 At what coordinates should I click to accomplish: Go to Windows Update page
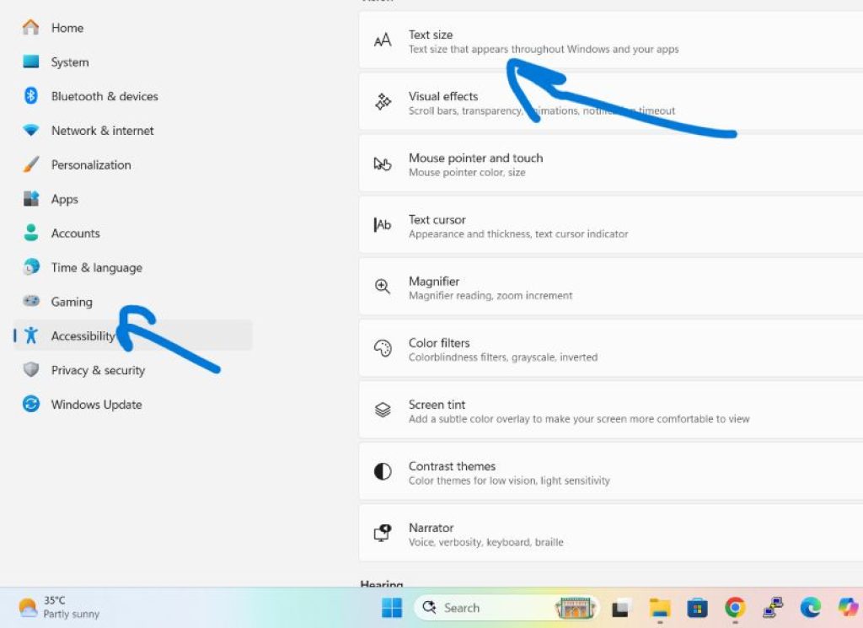132,404
